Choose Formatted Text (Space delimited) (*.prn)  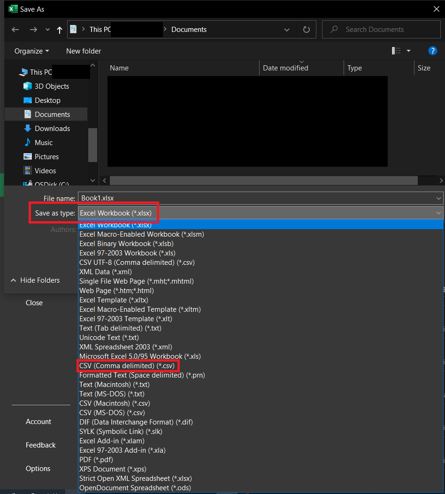click(x=142, y=375)
